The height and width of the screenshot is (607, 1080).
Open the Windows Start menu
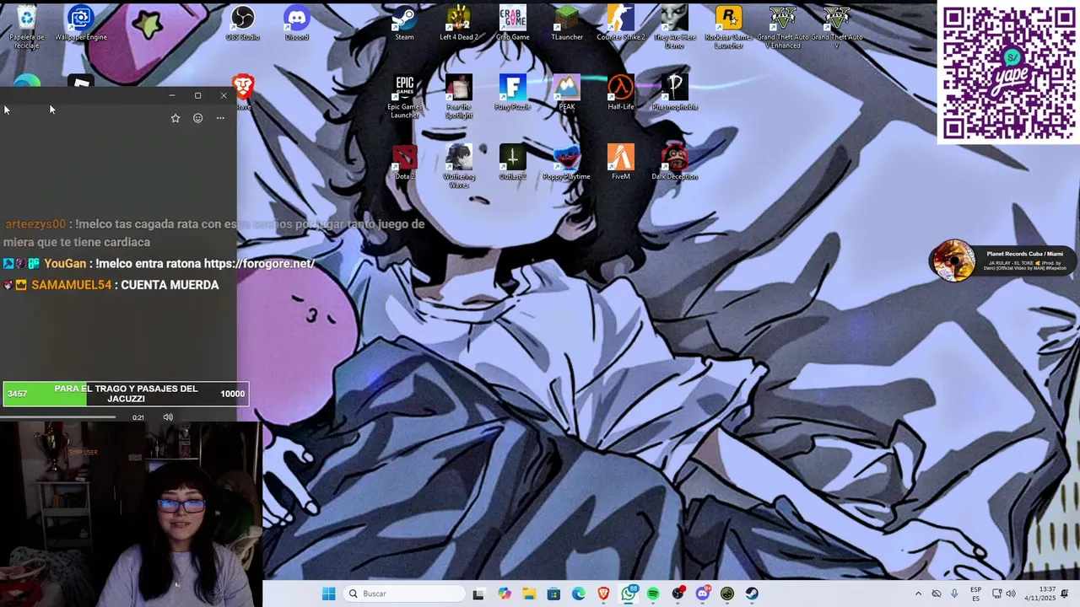[x=328, y=594]
